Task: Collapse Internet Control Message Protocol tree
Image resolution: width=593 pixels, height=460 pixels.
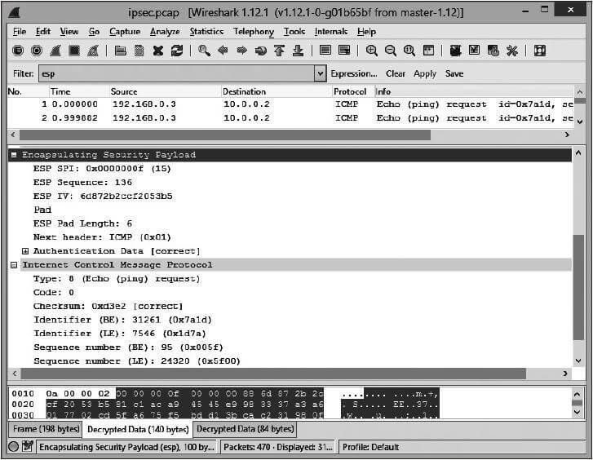Action: 14,265
